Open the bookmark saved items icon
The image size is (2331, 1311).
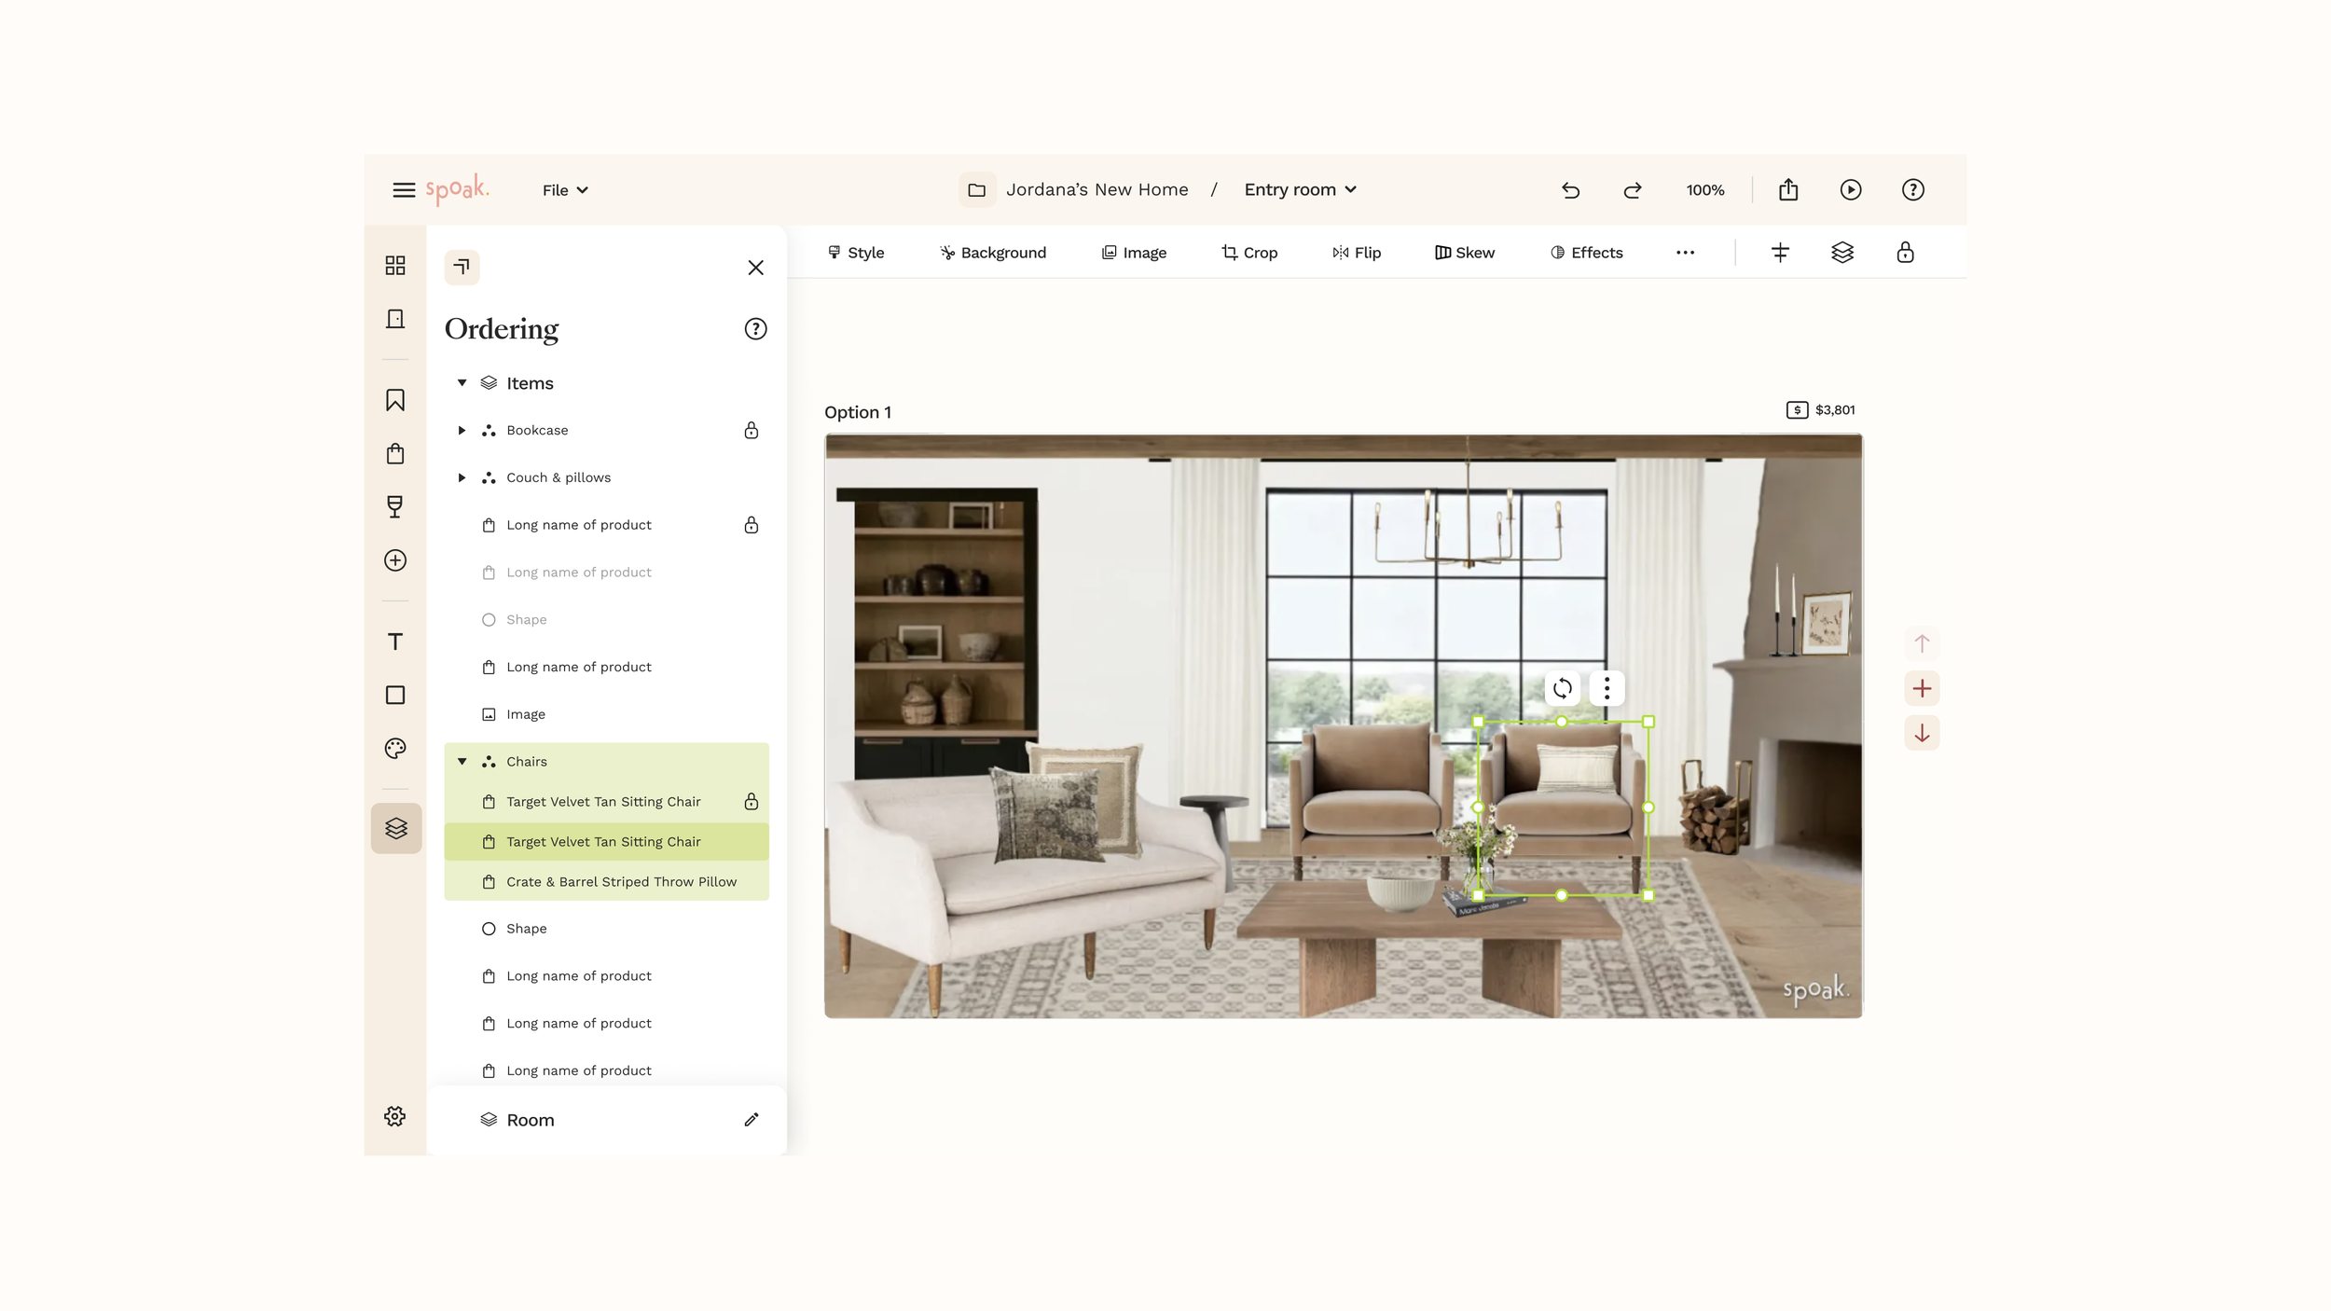(395, 400)
